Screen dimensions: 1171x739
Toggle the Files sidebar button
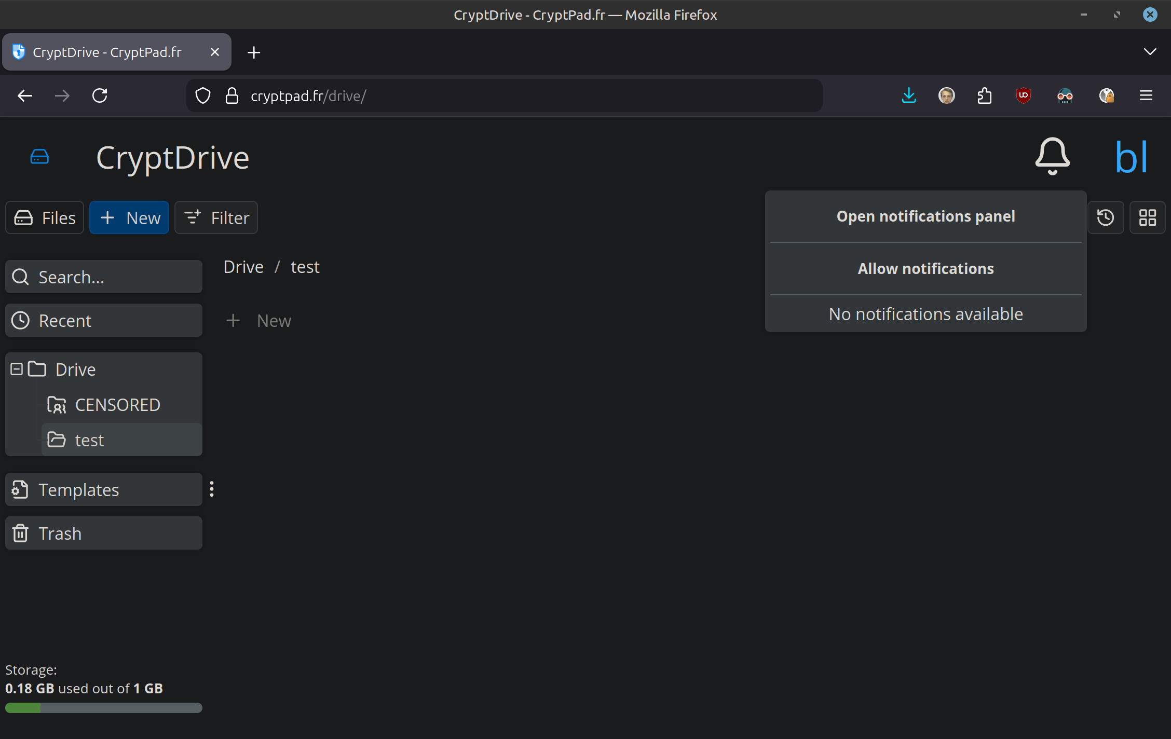45,217
